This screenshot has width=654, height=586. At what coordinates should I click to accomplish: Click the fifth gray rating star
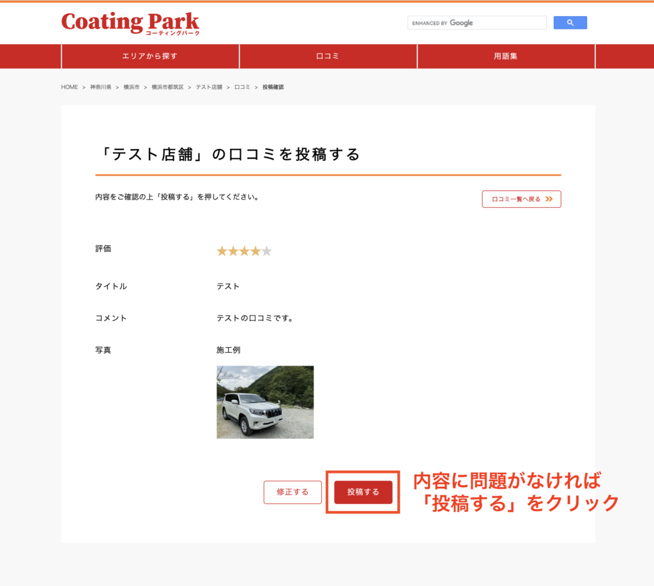coord(267,251)
